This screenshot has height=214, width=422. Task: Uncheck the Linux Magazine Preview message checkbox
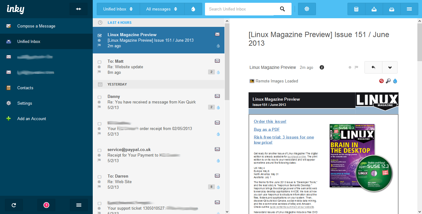[100, 35]
